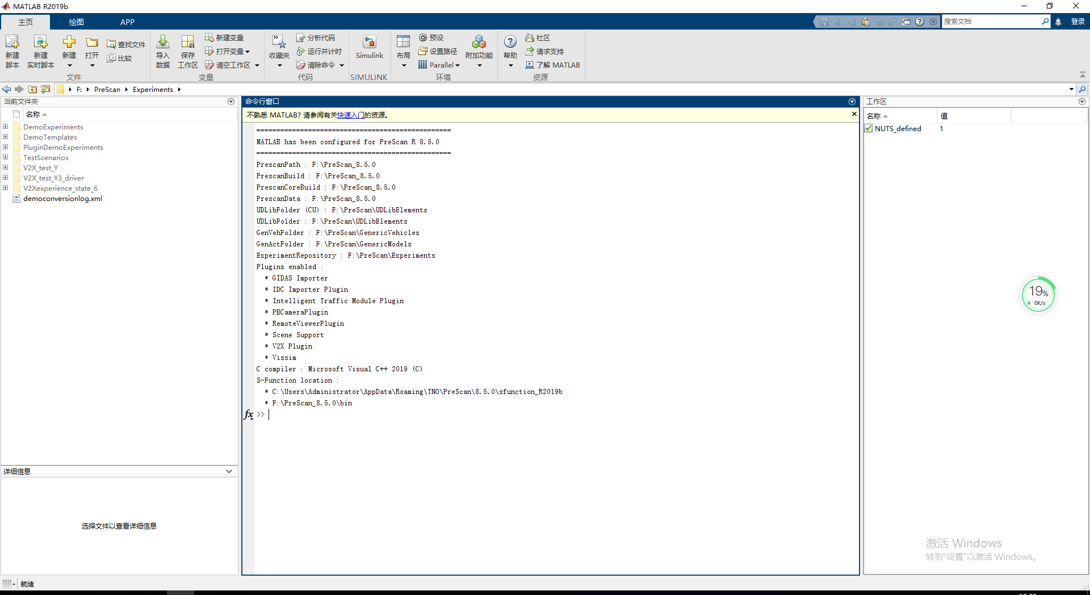
Task: Expand the TestScenarios folder node
Action: pos(6,157)
